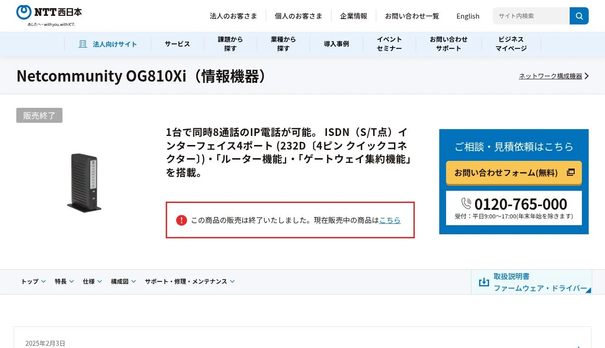The width and height of the screenshot is (605, 348).
Task: Click the 0120-765-000 phone number box
Action: [514, 208]
